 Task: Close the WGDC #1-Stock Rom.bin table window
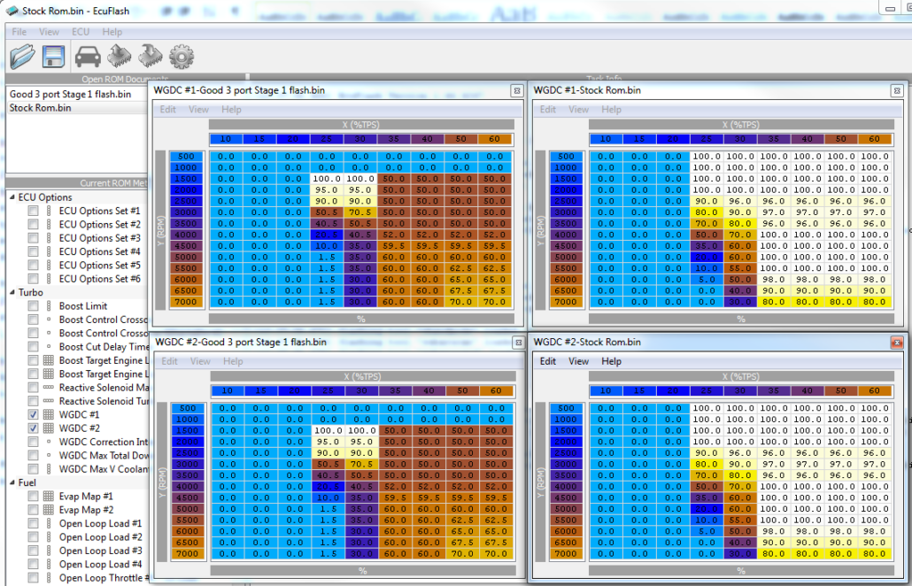pyautogui.click(x=896, y=90)
